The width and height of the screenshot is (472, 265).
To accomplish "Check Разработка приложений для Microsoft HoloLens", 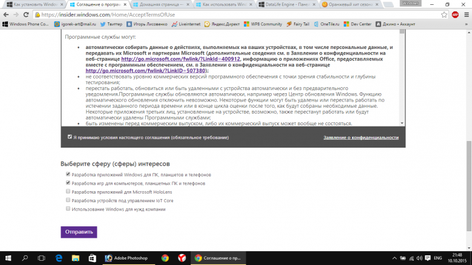I will [68, 191].
